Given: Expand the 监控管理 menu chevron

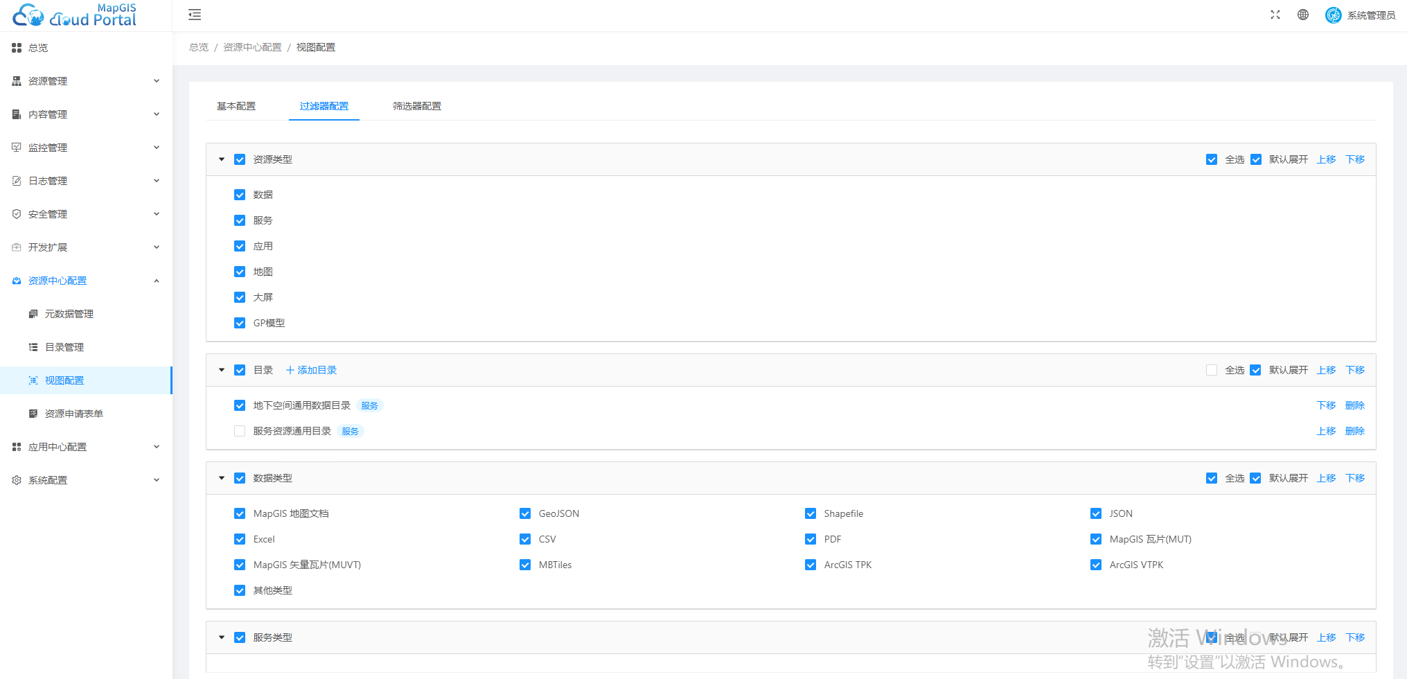Looking at the screenshot, I should pos(157,148).
